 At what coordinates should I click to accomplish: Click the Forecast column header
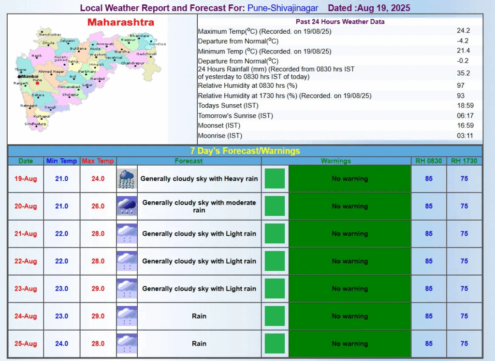click(x=189, y=161)
